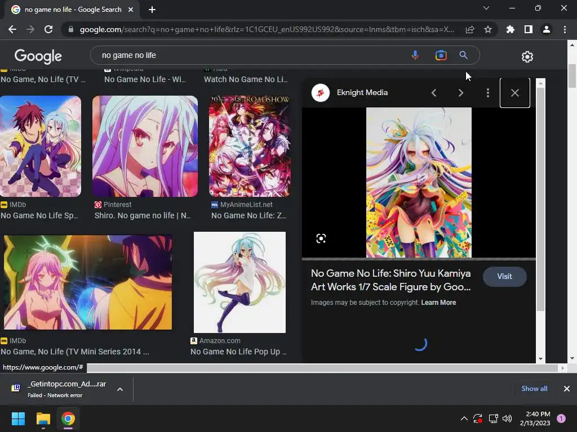Click the browser back arrow
This screenshot has width=577, height=432.
coord(12,29)
